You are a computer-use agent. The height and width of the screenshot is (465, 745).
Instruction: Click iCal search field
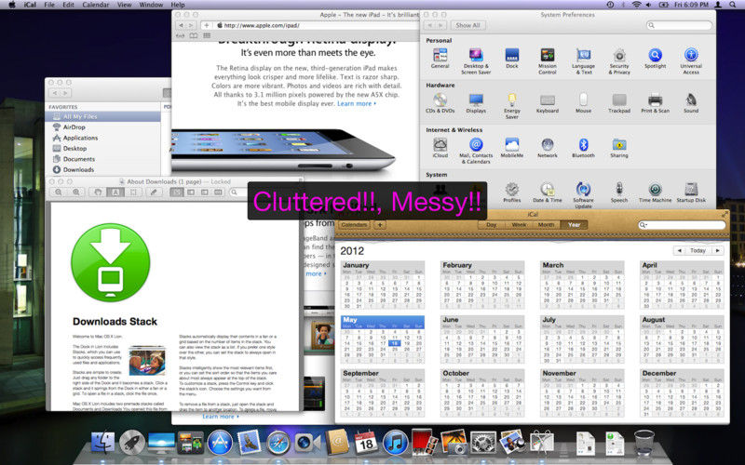pos(682,224)
